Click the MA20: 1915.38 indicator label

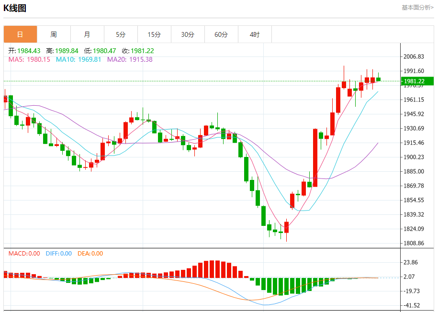click(130, 59)
